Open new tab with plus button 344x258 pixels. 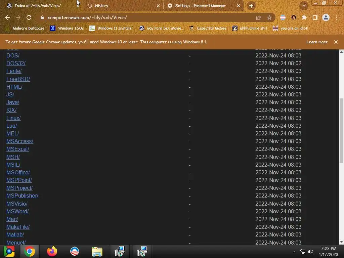(x=251, y=6)
